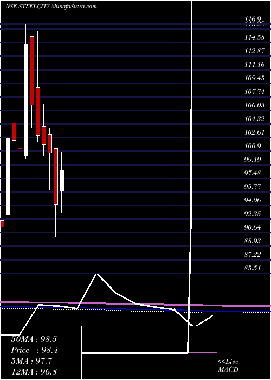Click the peak of the white MACD line

coord(97,274)
